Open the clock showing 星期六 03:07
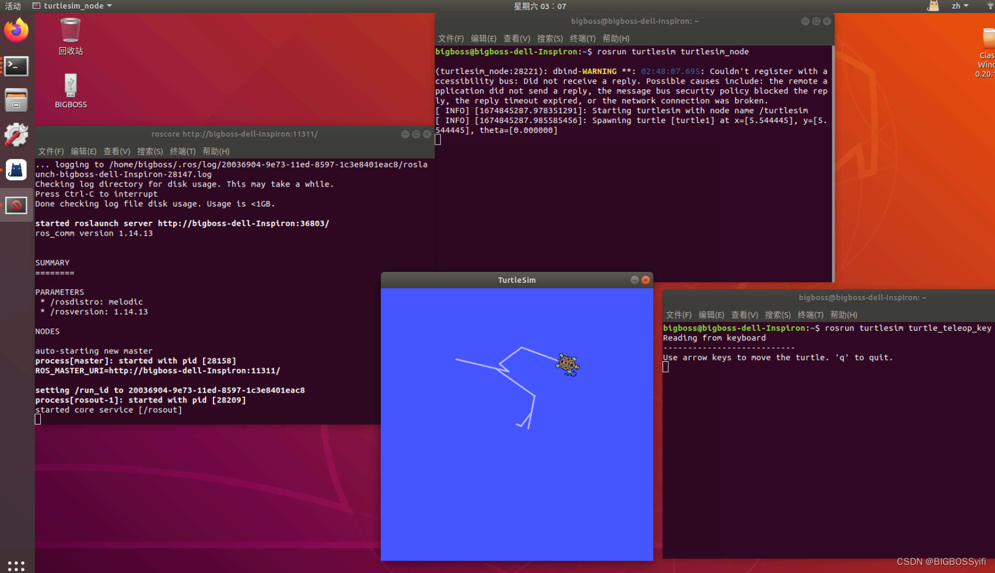The image size is (995, 573). point(539,6)
